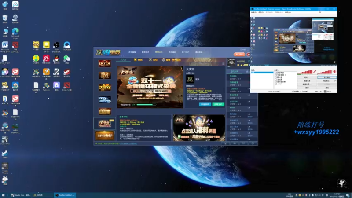Open NetEase Cloud Music red icon
352x198 pixels.
pyautogui.click(x=46, y=59)
